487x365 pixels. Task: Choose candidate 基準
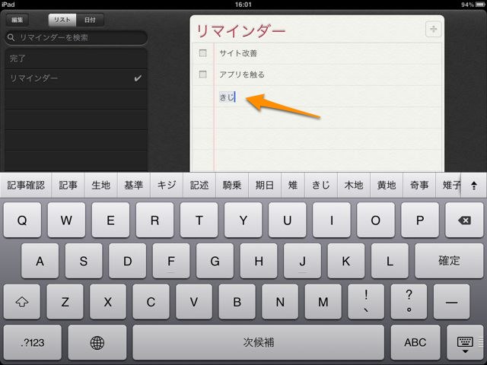134,186
